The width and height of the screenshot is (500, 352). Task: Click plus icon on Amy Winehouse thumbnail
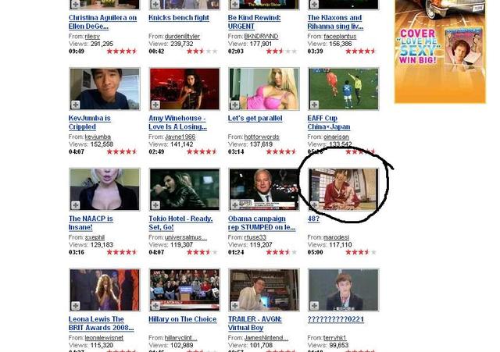(155, 105)
